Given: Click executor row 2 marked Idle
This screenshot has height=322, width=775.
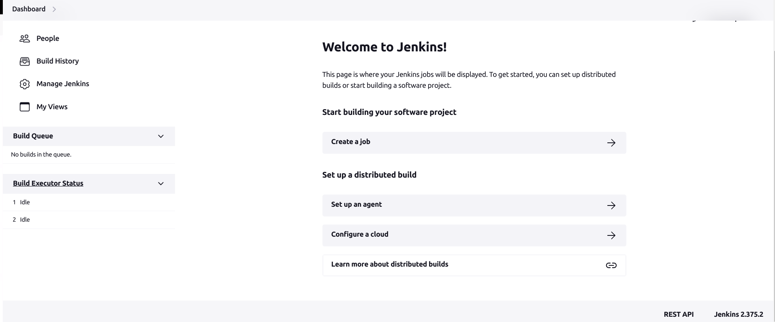Looking at the screenshot, I should point(25,219).
